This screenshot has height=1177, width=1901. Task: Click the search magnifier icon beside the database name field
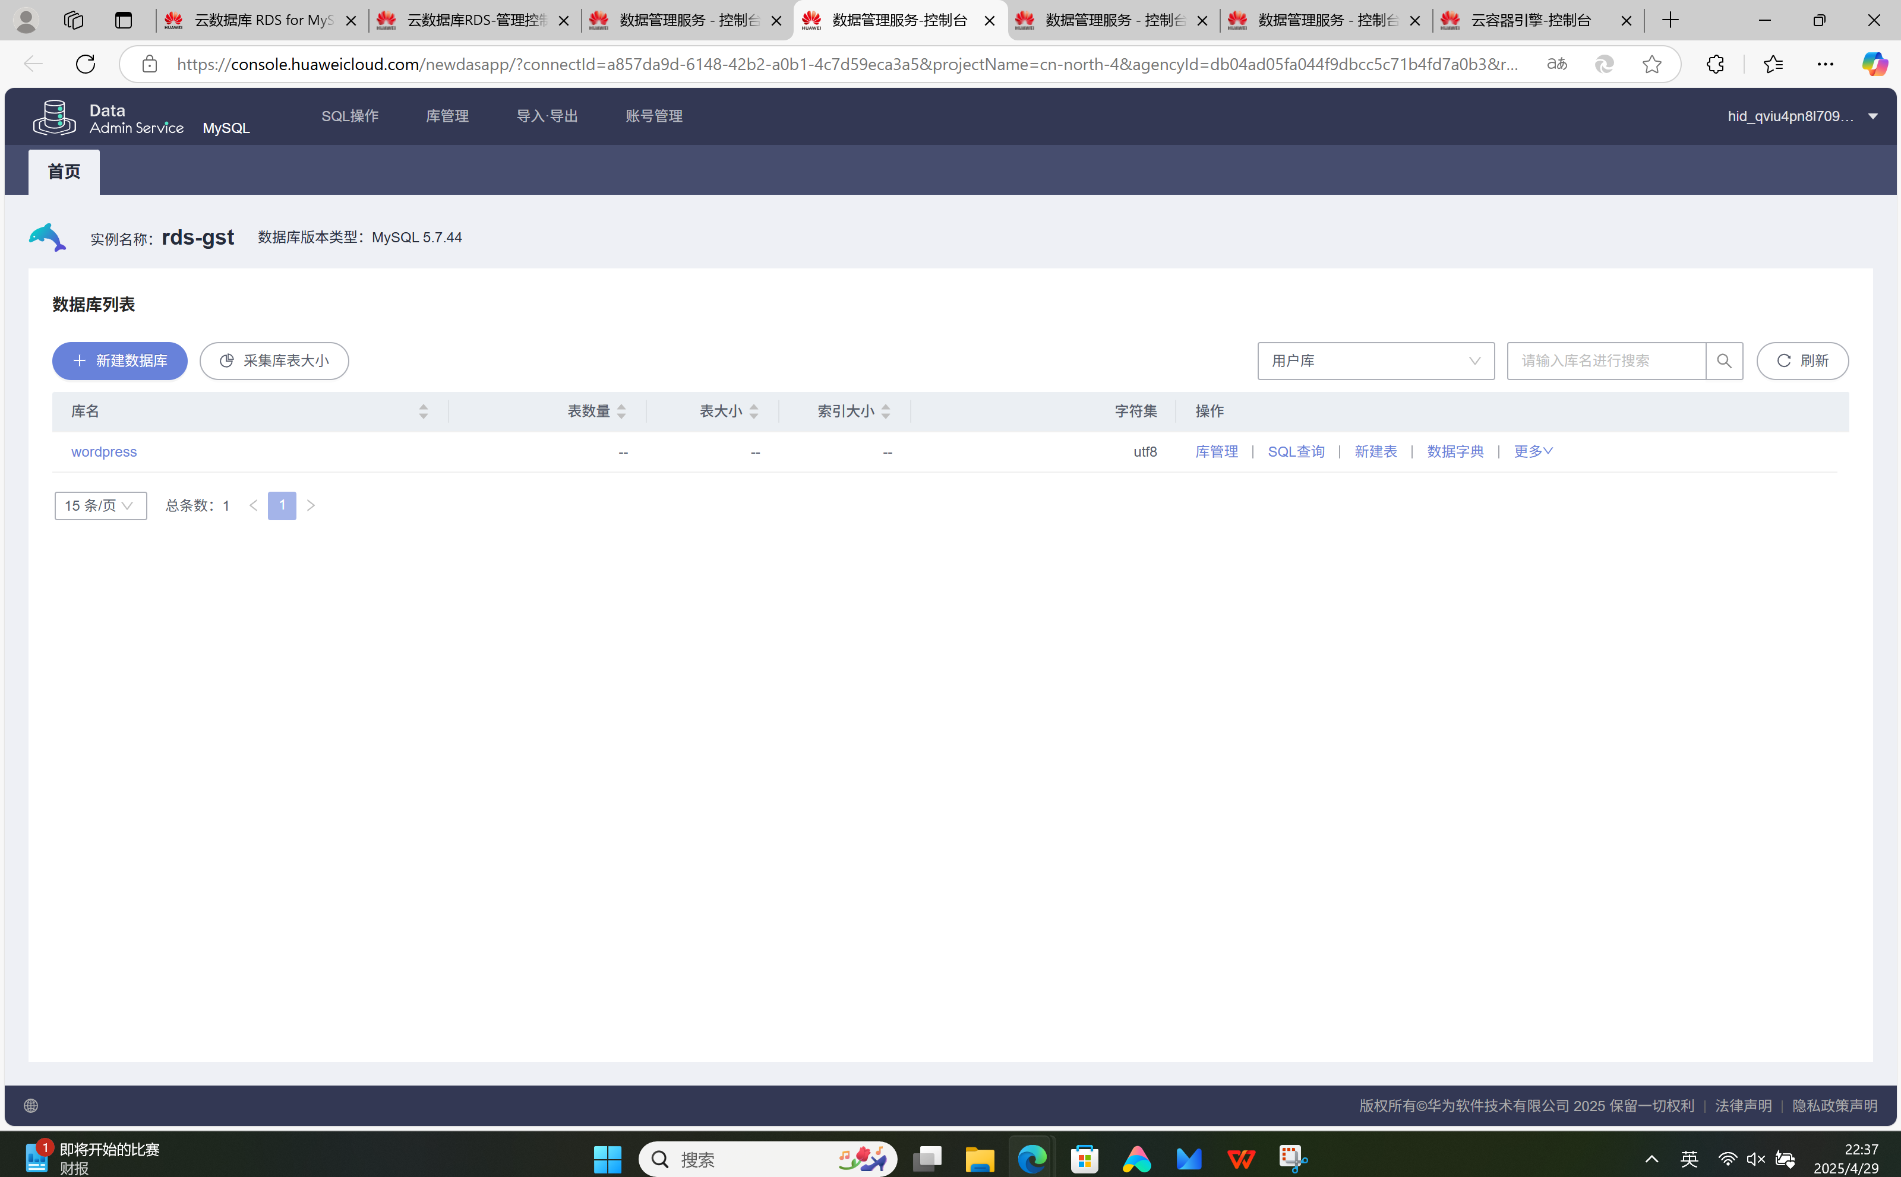point(1723,361)
